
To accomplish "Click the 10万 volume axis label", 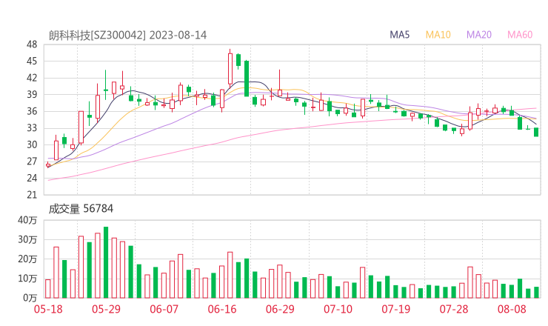I will click(x=27, y=279).
